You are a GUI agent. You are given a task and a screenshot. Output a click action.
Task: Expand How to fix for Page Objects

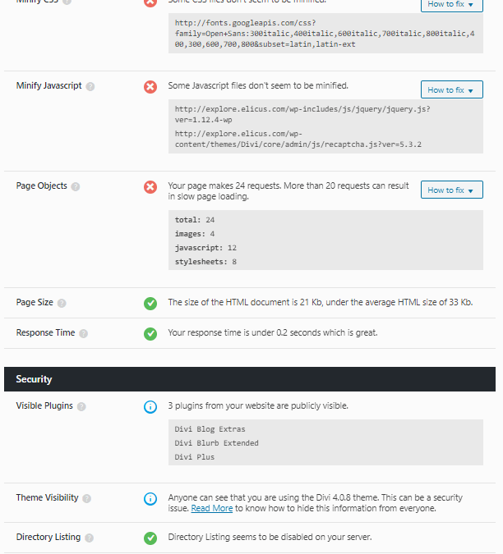click(452, 190)
